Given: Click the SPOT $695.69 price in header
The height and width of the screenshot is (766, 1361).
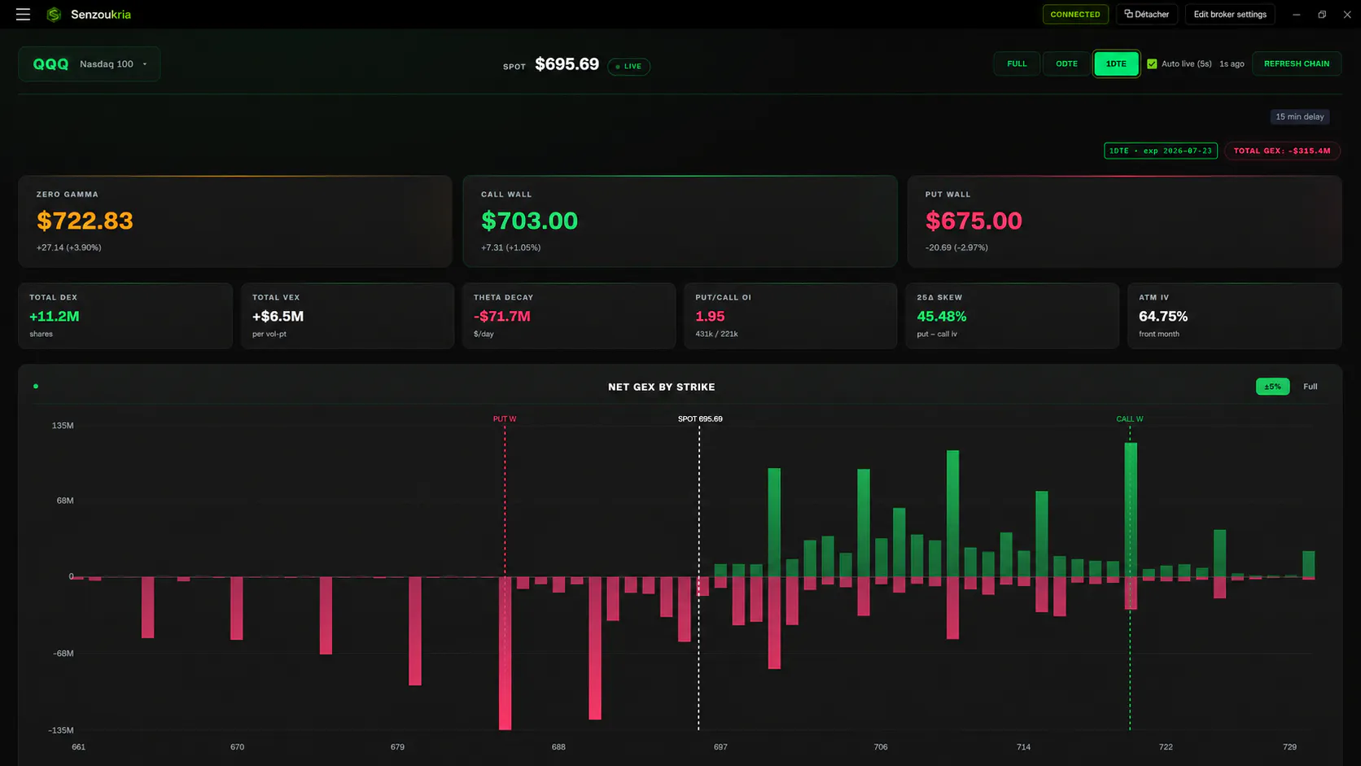Looking at the screenshot, I should [567, 64].
